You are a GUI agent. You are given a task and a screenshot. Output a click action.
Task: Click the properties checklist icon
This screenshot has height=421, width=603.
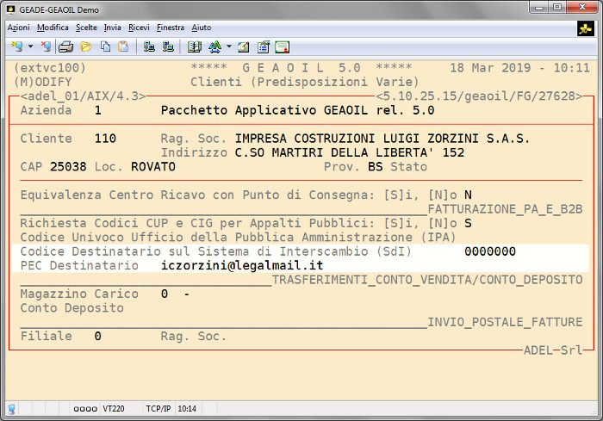(x=264, y=46)
